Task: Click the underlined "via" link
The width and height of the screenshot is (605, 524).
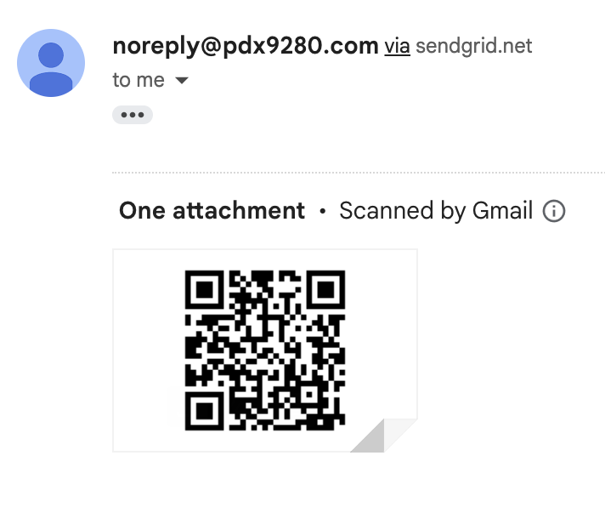Action: click(397, 46)
